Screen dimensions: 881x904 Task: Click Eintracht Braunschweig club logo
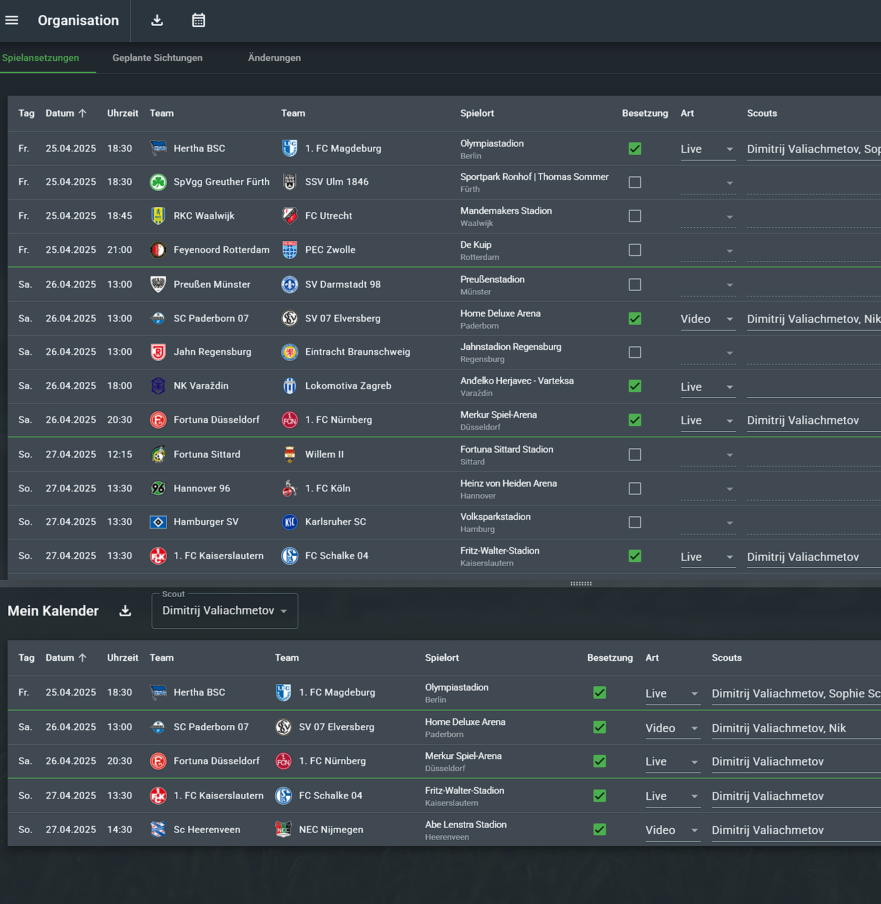click(289, 352)
